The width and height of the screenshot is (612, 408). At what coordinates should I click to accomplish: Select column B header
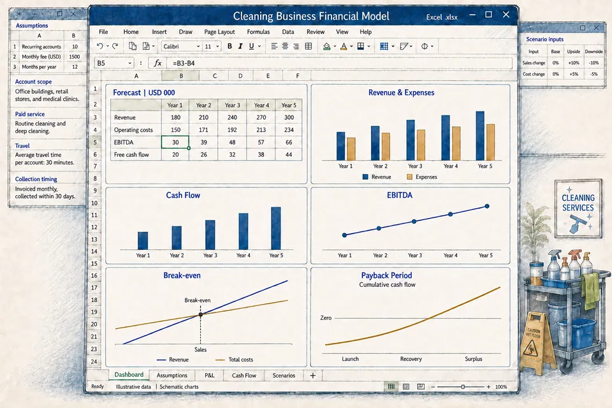pyautogui.click(x=181, y=76)
